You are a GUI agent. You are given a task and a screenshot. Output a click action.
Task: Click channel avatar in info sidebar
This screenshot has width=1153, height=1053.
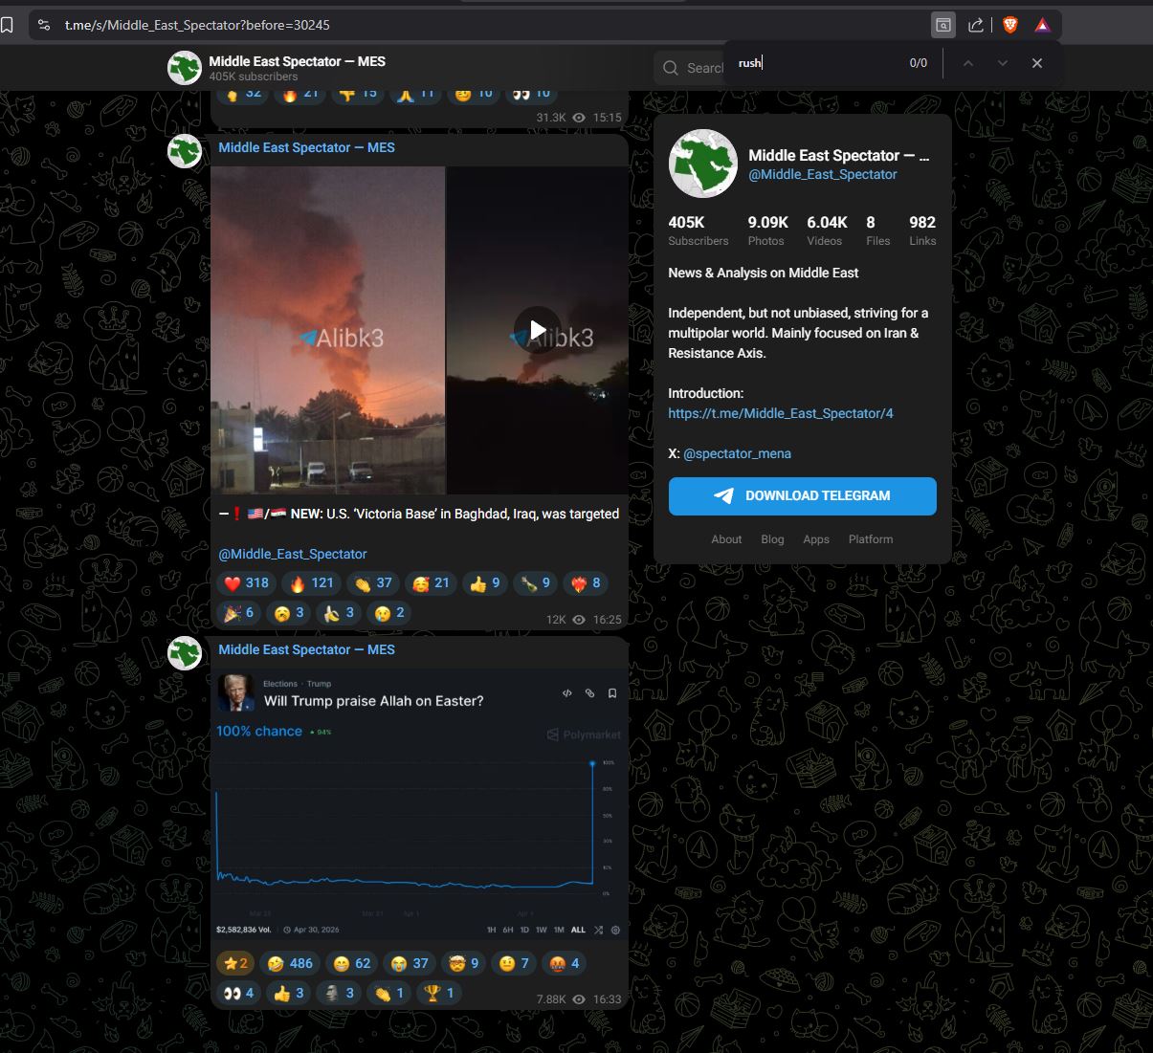click(x=702, y=164)
